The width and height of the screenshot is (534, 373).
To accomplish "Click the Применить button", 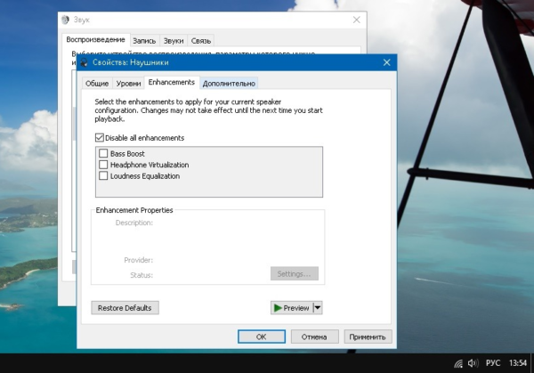I will click(x=368, y=337).
